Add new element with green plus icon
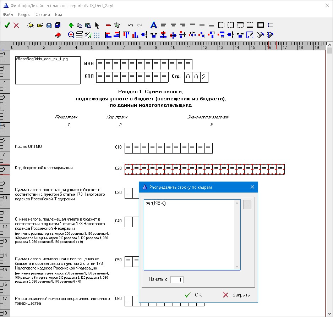 click(71, 25)
